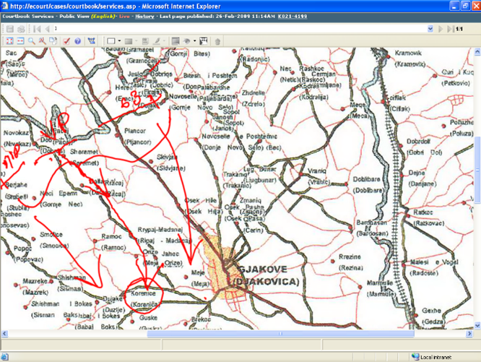This screenshot has height=362, width=481.
Task: Click the magnifying glass zoom icon
Action: [x=32, y=41]
